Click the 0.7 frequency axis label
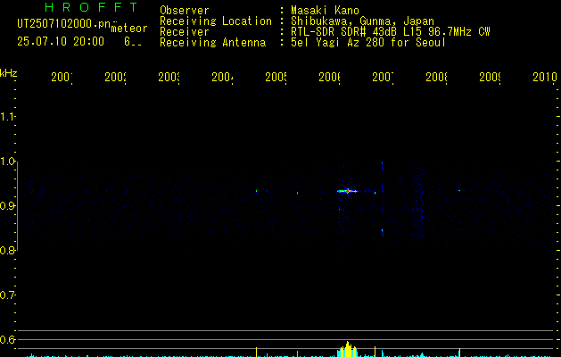This screenshot has height=357, width=561. pos(7,295)
